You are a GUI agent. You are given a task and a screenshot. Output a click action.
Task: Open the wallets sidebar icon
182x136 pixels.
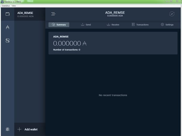point(8,14)
